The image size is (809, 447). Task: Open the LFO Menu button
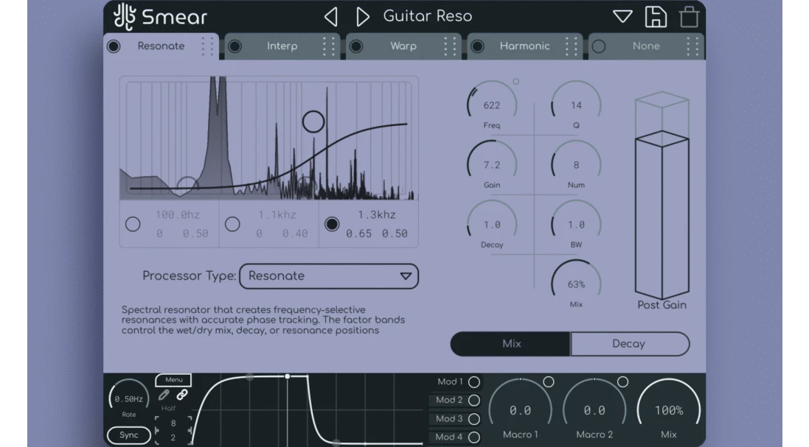(x=173, y=380)
